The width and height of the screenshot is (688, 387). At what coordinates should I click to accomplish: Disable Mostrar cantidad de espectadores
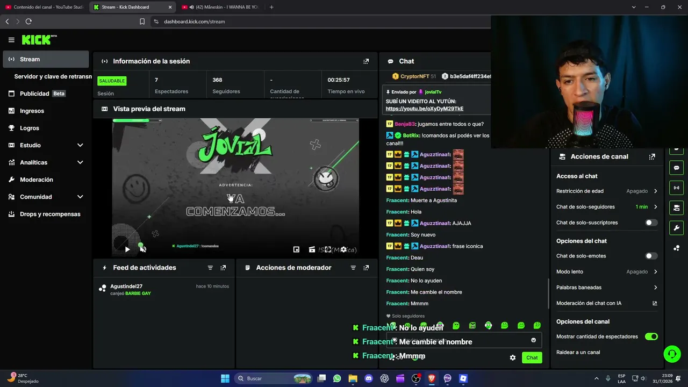tap(651, 336)
